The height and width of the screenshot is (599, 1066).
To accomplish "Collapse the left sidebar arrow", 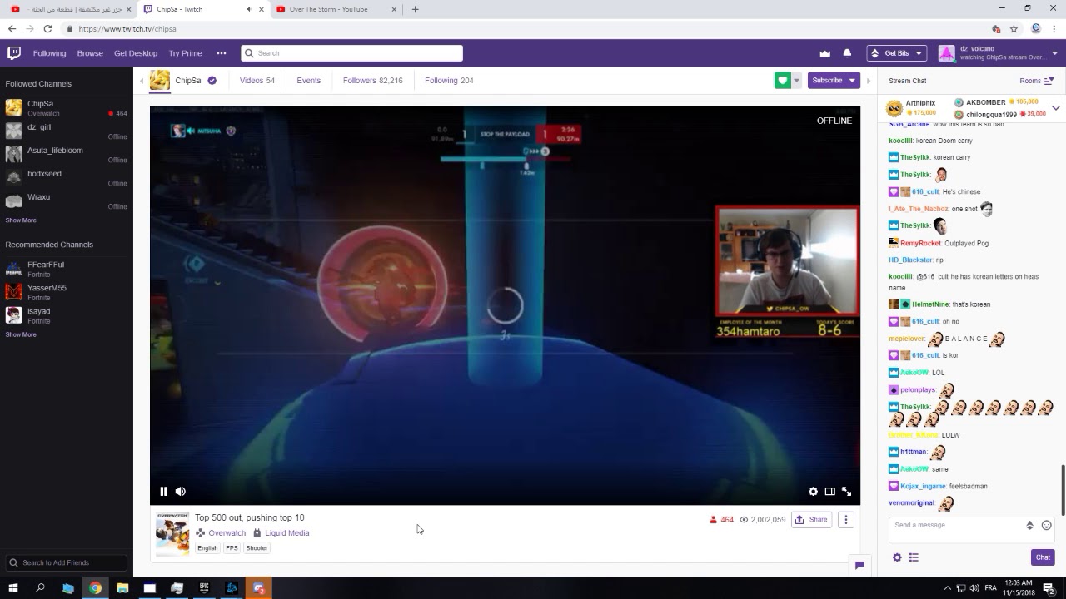I will [141, 81].
